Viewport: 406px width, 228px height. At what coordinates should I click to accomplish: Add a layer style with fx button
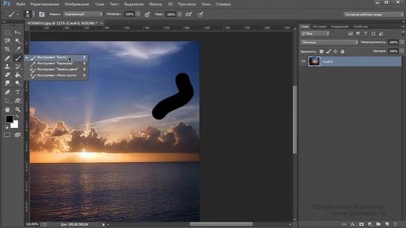coord(353,224)
